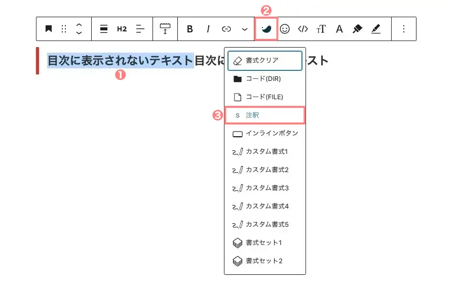Click the block spacing margin icon
This screenshot has width=456, height=286.
click(x=165, y=29)
